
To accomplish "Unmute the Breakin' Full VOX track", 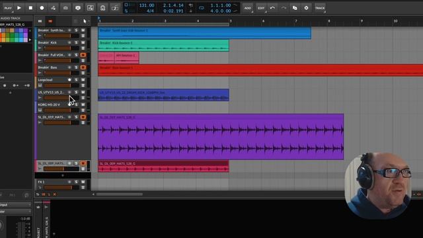I will point(83,55).
